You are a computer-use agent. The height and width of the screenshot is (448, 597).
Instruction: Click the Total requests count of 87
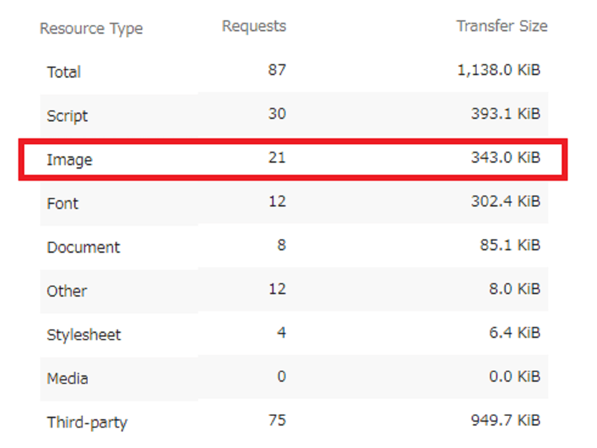(277, 70)
